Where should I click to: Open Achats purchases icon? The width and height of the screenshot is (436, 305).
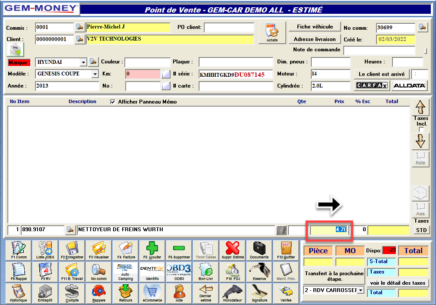coord(272,33)
